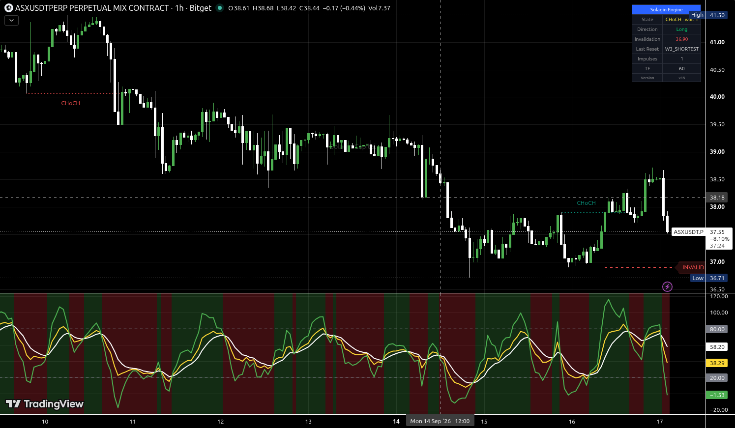Collapse the indicator legend chevron

11,20
